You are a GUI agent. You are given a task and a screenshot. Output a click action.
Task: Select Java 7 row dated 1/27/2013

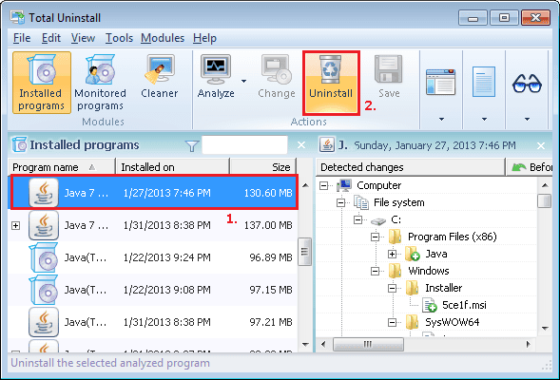point(154,192)
